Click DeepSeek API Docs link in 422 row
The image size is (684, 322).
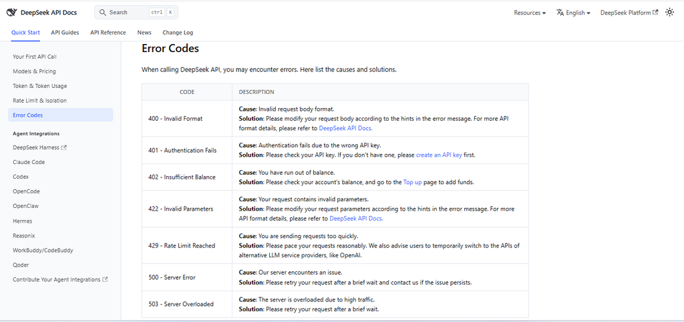[x=356, y=219]
